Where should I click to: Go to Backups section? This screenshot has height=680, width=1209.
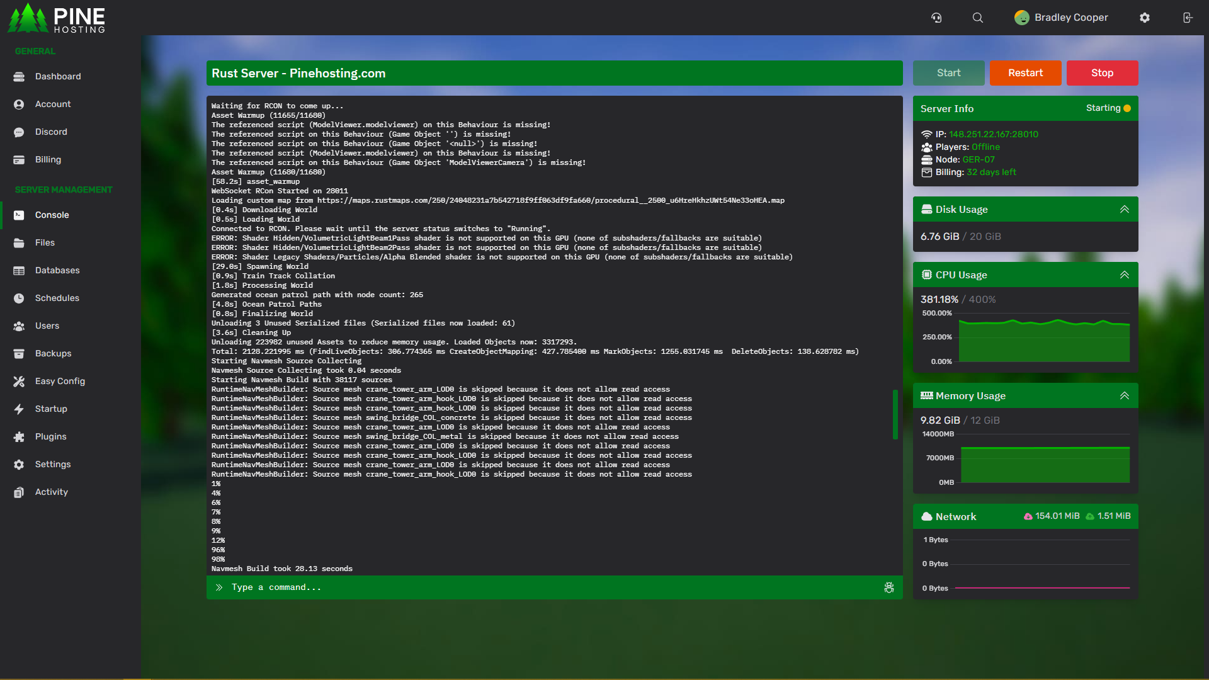pos(53,353)
